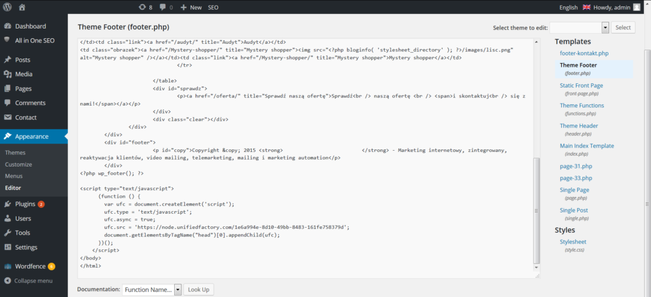Click the Settings icon in the sidebar
Image resolution: width=651 pixels, height=297 pixels.
point(8,247)
